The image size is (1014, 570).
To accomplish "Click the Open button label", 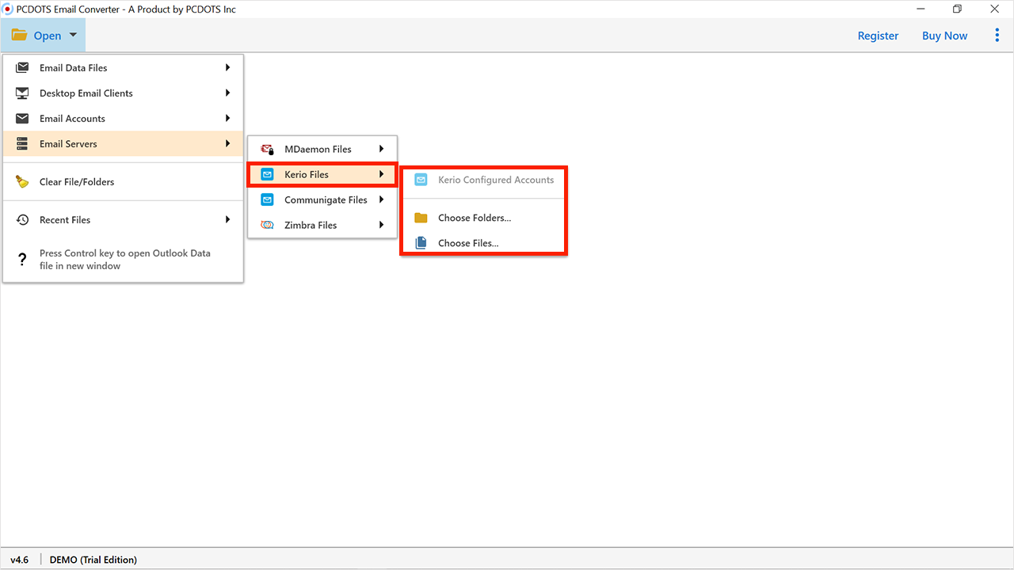I will click(48, 36).
